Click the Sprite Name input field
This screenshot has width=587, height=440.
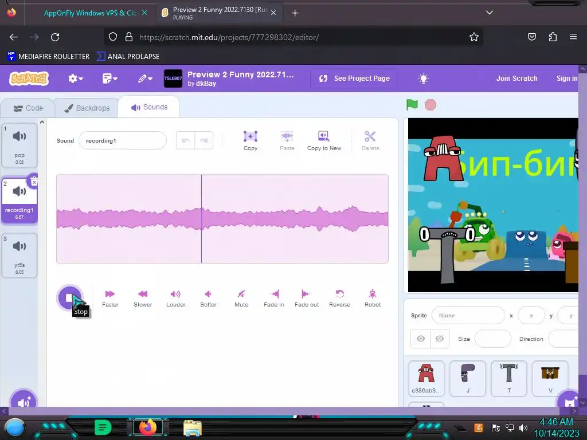tap(468, 316)
